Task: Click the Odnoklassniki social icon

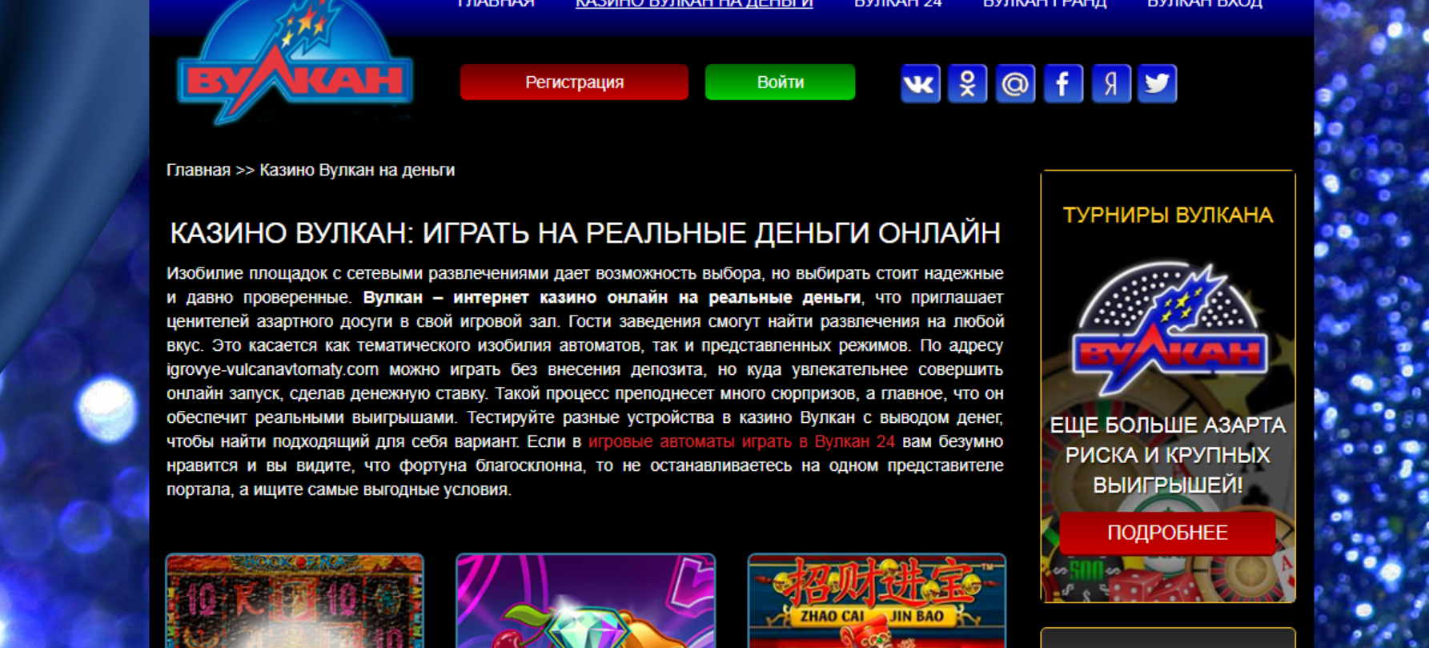Action: 967,83
